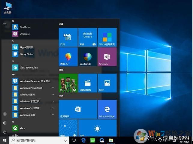193x144 pixels.
Task: Click the Cortana search box
Action: [x=39, y=140]
